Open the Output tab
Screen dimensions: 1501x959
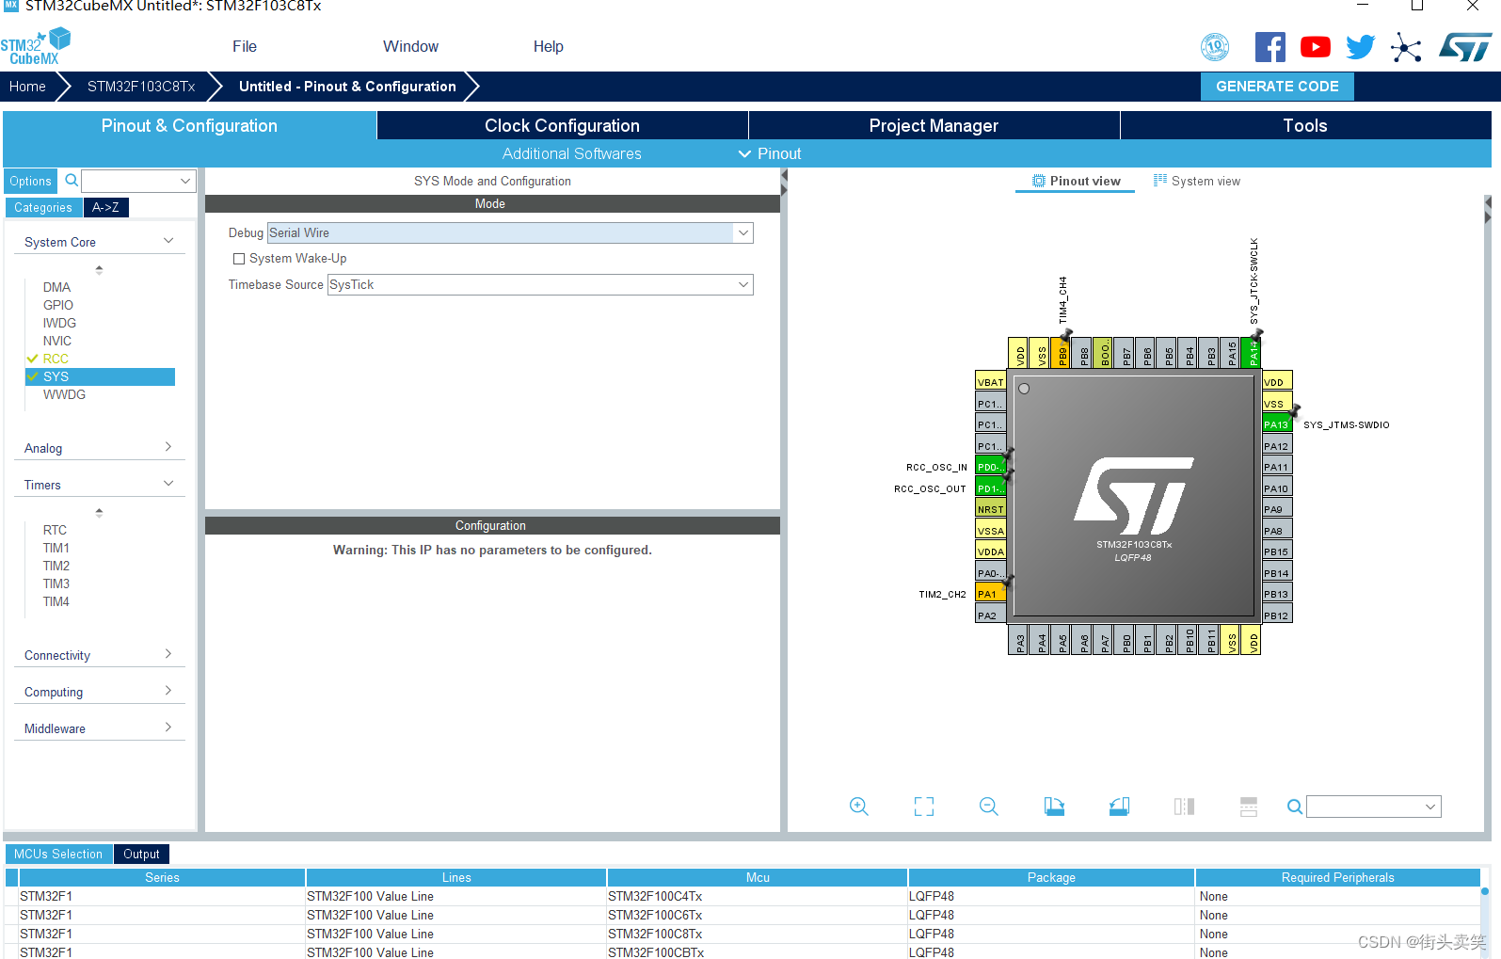point(141,854)
